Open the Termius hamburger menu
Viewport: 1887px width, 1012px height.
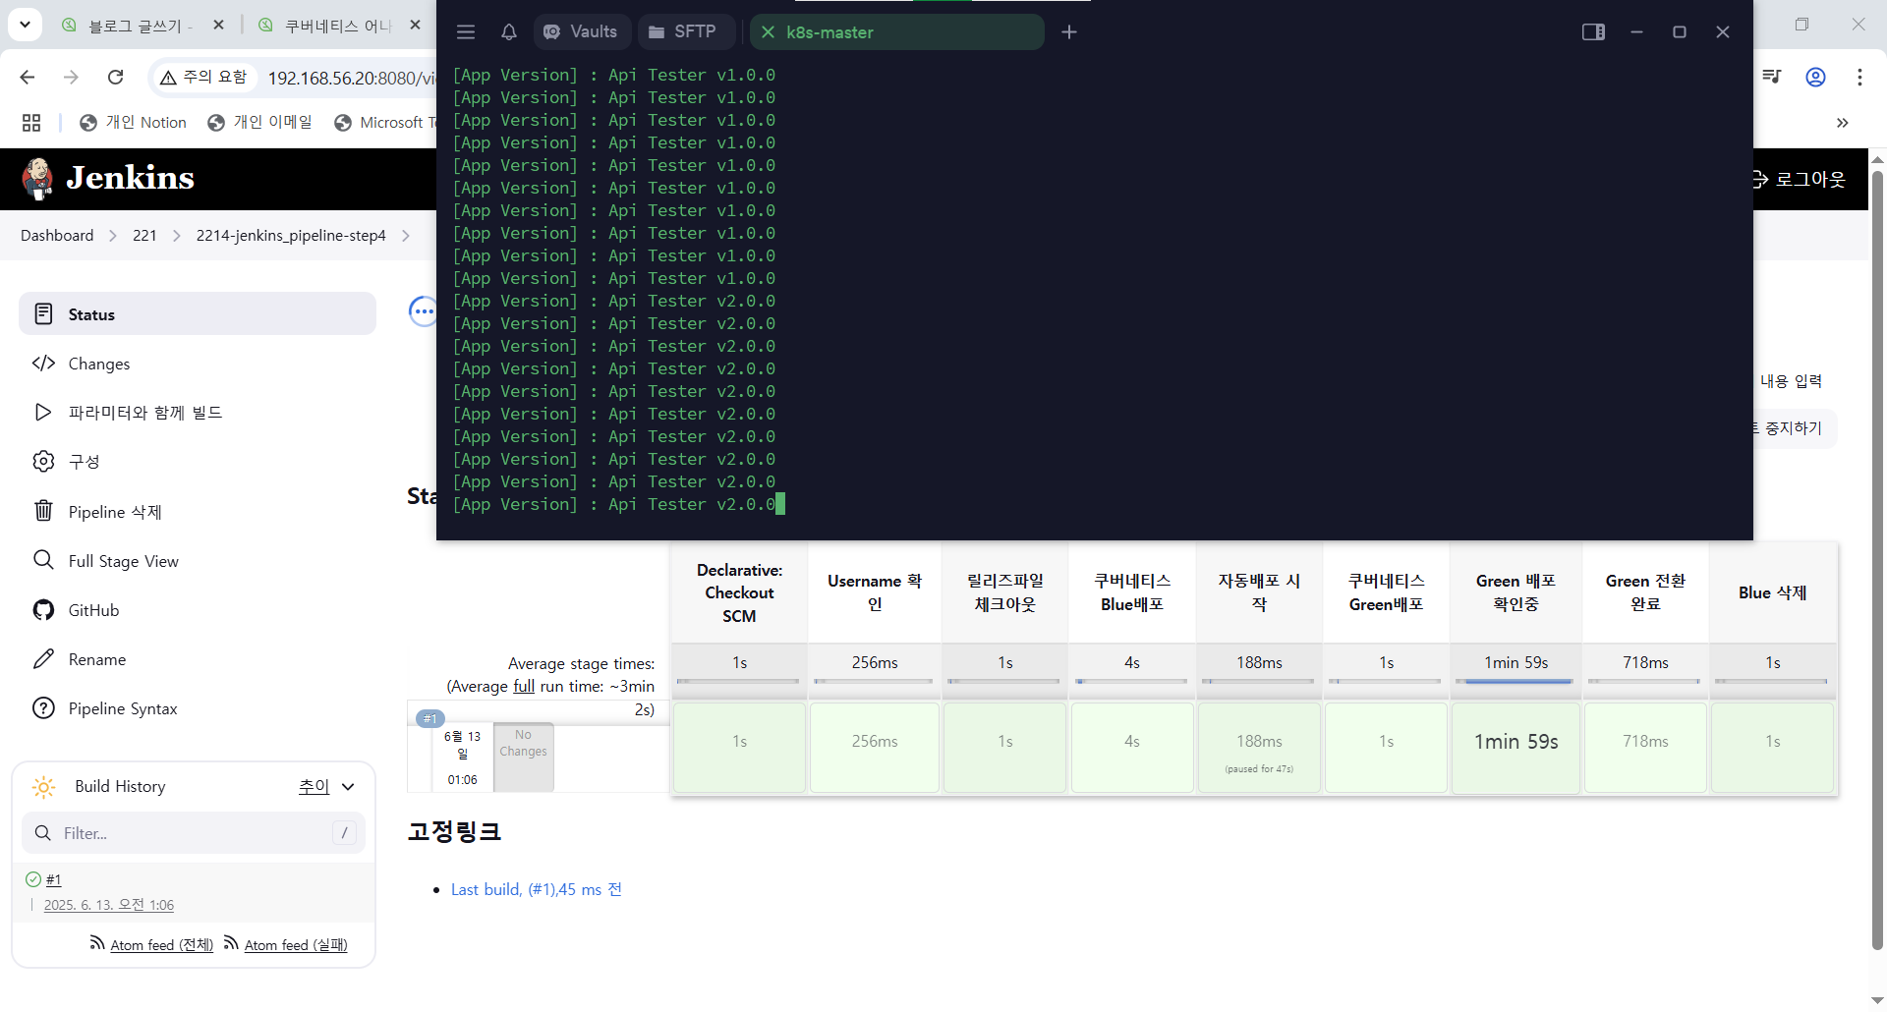click(x=466, y=32)
